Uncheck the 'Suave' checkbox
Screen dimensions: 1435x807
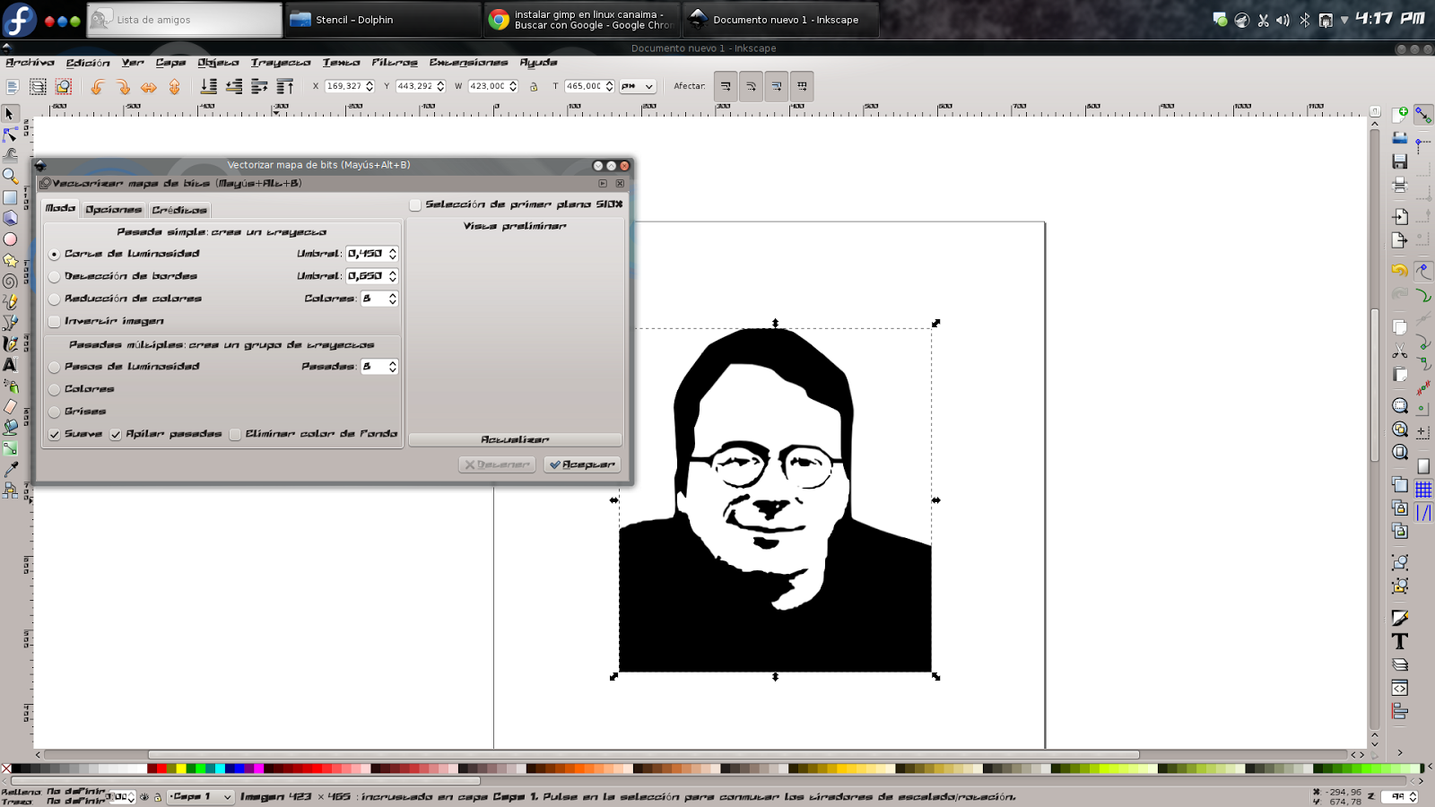(55, 433)
